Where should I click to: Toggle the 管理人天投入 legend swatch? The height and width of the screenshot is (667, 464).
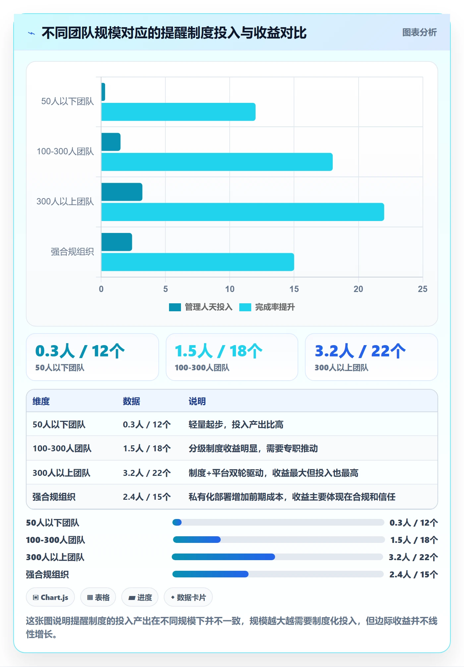click(175, 307)
